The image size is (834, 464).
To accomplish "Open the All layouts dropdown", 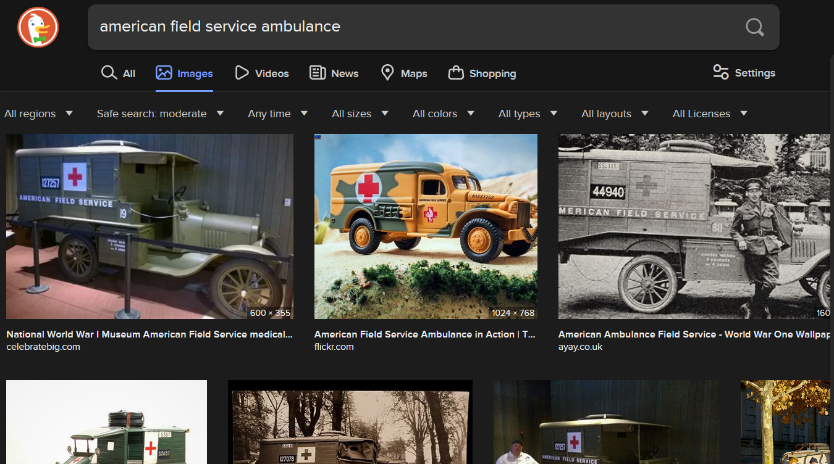I will click(x=615, y=114).
